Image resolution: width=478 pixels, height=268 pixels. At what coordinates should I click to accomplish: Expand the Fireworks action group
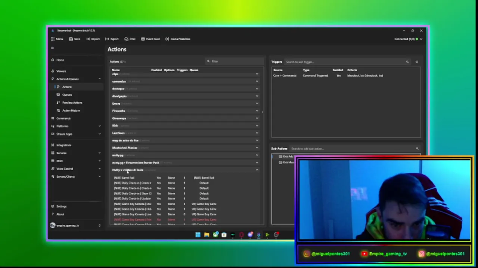click(x=186, y=111)
